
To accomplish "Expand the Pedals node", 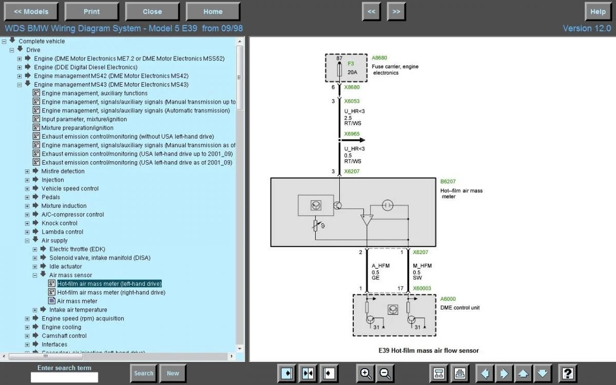I will point(27,197).
